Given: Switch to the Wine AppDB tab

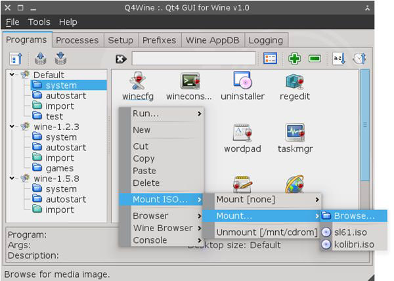Looking at the screenshot, I should coord(213,40).
